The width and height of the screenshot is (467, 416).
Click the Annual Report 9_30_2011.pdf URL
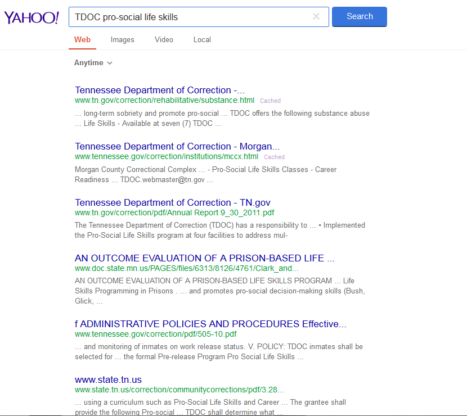[x=174, y=213]
